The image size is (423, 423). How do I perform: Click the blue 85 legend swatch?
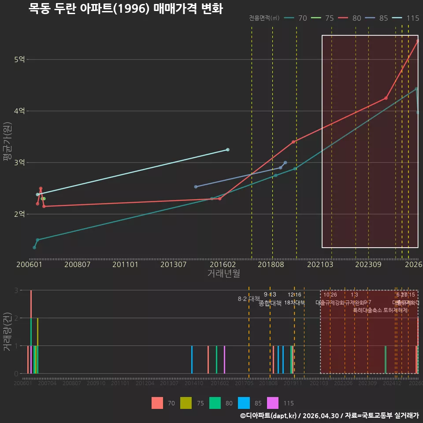[x=244, y=403]
